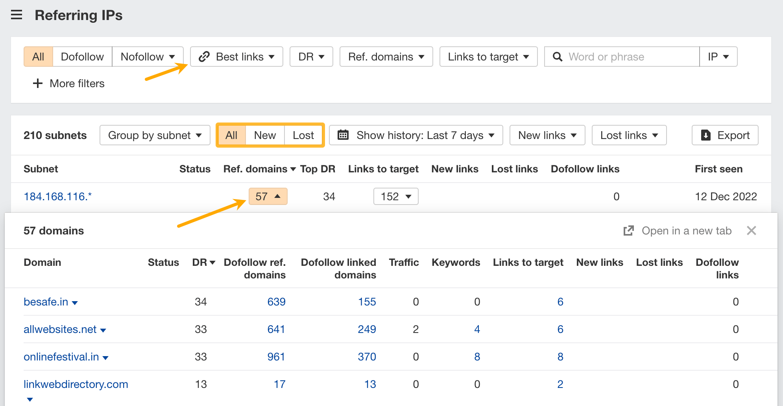
Task: Click the chain link icon on Best links
Action: 204,57
